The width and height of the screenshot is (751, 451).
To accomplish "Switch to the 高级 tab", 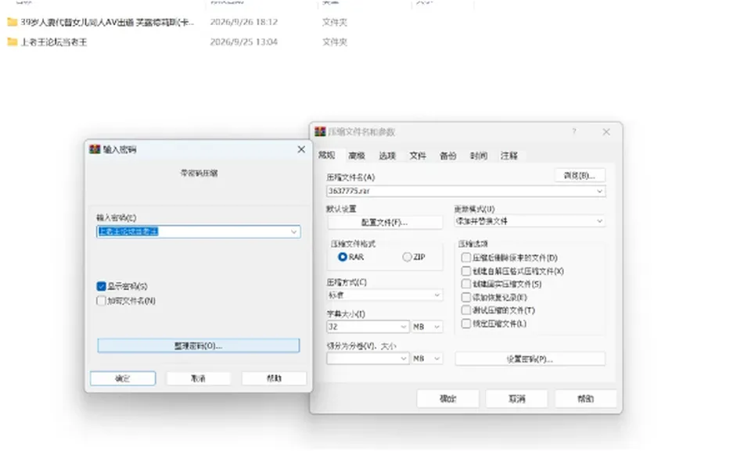I will coord(357,156).
